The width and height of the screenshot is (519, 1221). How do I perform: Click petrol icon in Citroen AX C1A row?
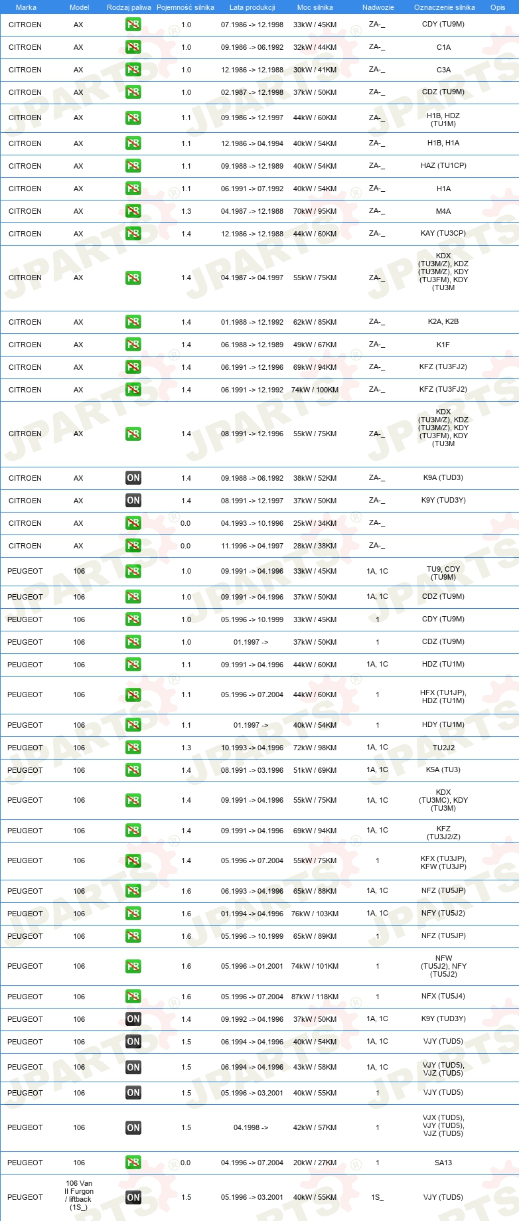coord(133,47)
